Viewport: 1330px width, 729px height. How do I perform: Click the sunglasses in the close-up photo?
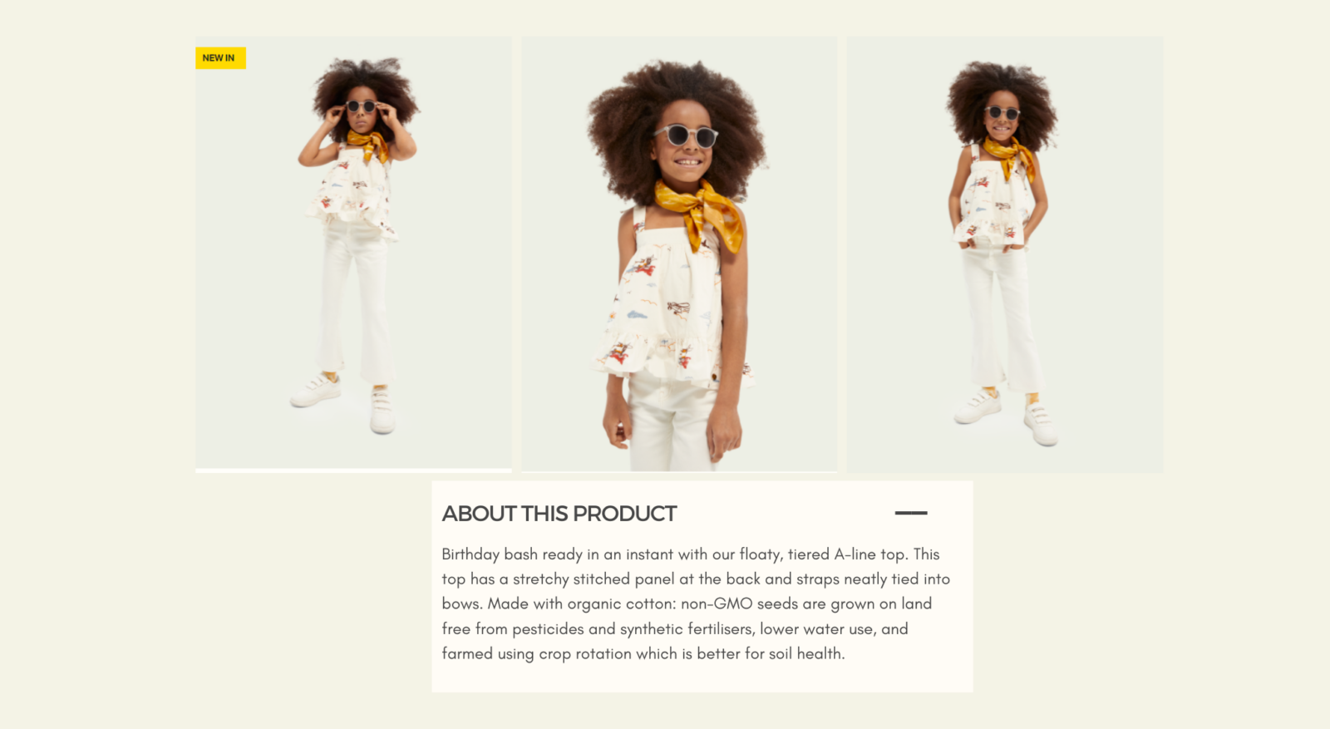(x=686, y=135)
